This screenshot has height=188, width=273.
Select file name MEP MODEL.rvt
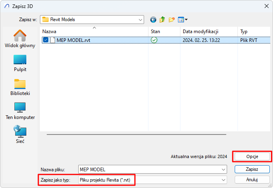(73, 40)
